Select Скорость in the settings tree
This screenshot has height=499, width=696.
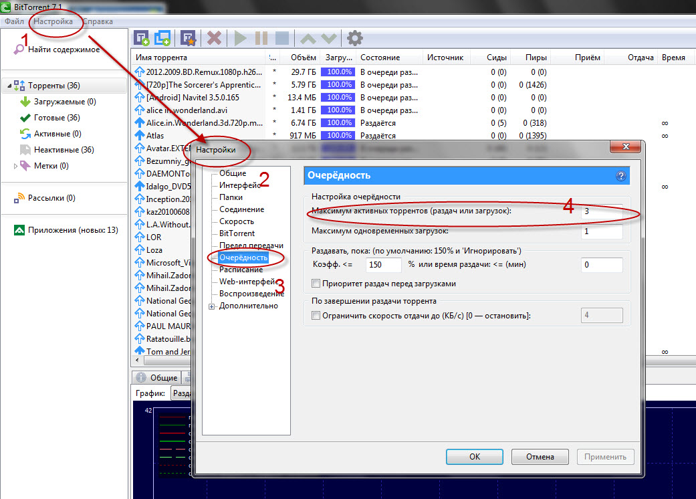click(237, 221)
